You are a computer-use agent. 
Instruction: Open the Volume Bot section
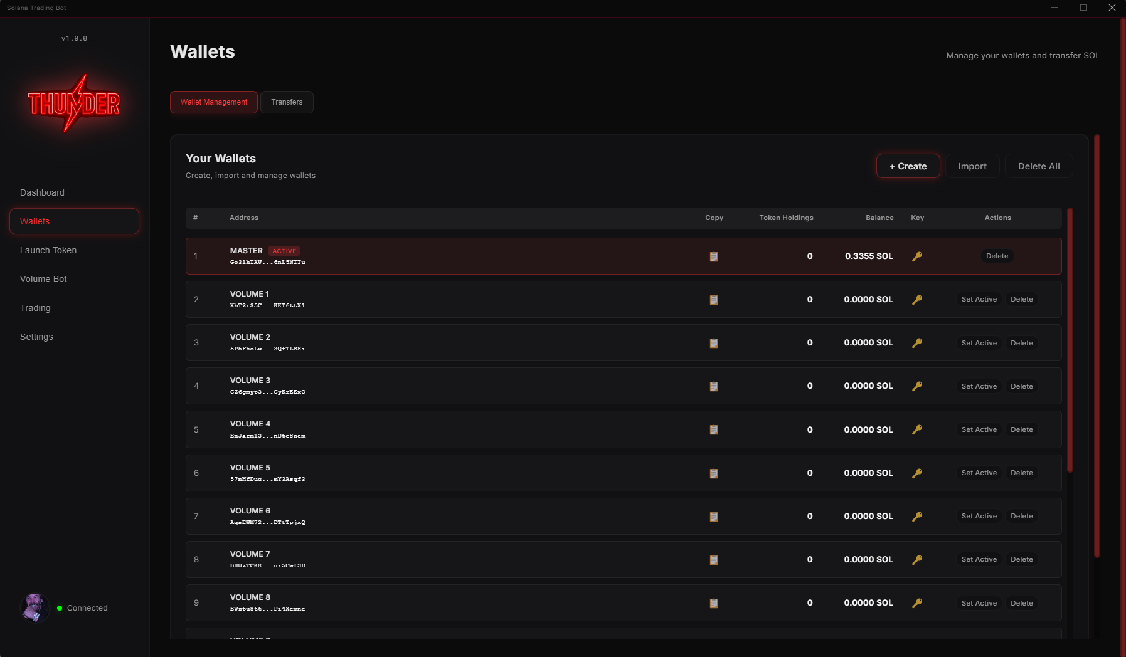coord(43,279)
